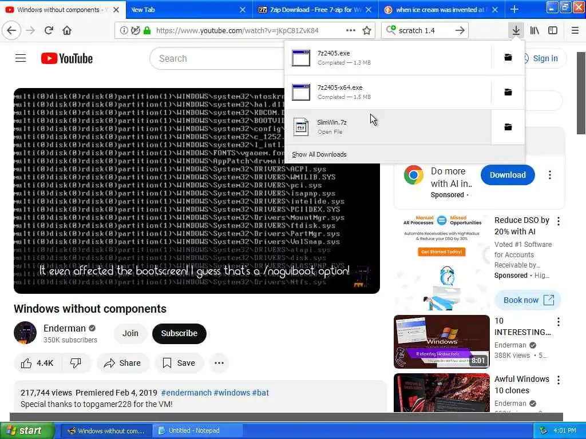The height and width of the screenshot is (439, 586).
Task: Share the video
Action: coord(122,363)
